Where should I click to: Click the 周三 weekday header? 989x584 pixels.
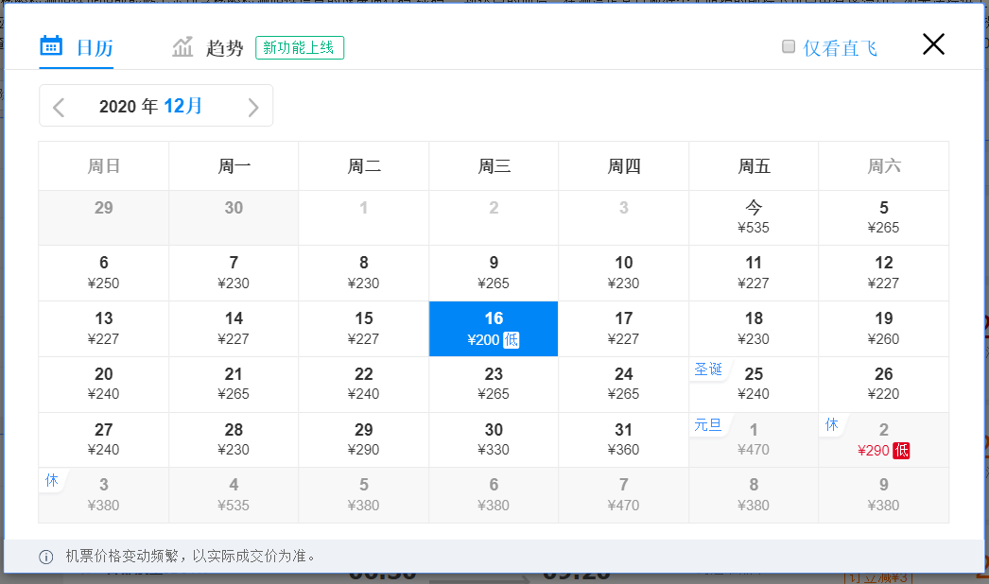(494, 166)
